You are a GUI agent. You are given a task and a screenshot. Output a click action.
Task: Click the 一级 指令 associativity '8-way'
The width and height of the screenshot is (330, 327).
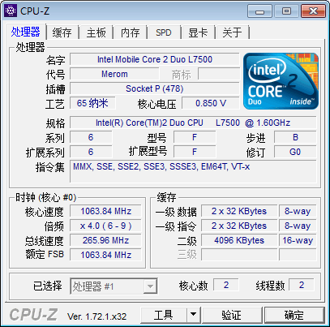298,226
